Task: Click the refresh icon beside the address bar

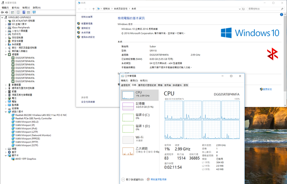Action: 243,9
